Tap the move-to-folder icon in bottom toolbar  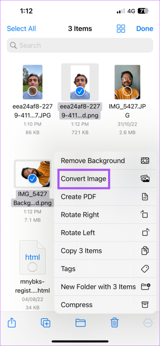[x=80, y=323]
